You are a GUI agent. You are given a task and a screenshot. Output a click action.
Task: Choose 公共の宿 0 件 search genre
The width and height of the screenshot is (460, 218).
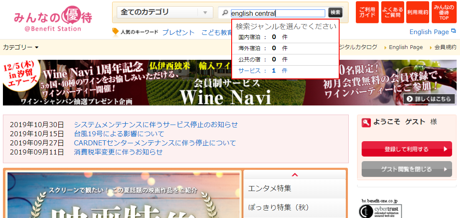pos(285,60)
